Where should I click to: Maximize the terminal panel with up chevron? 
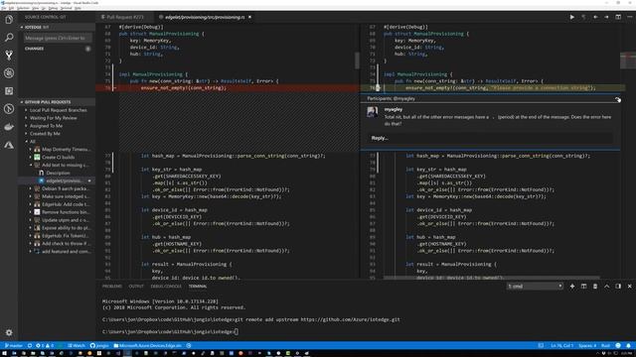tap(607, 287)
